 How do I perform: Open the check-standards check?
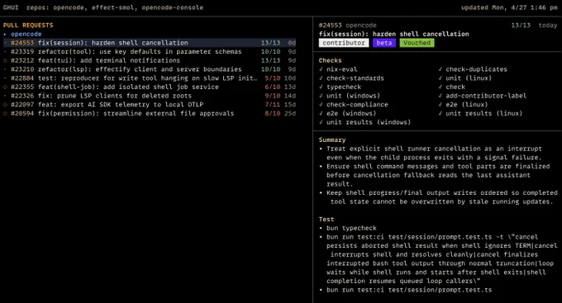point(351,78)
